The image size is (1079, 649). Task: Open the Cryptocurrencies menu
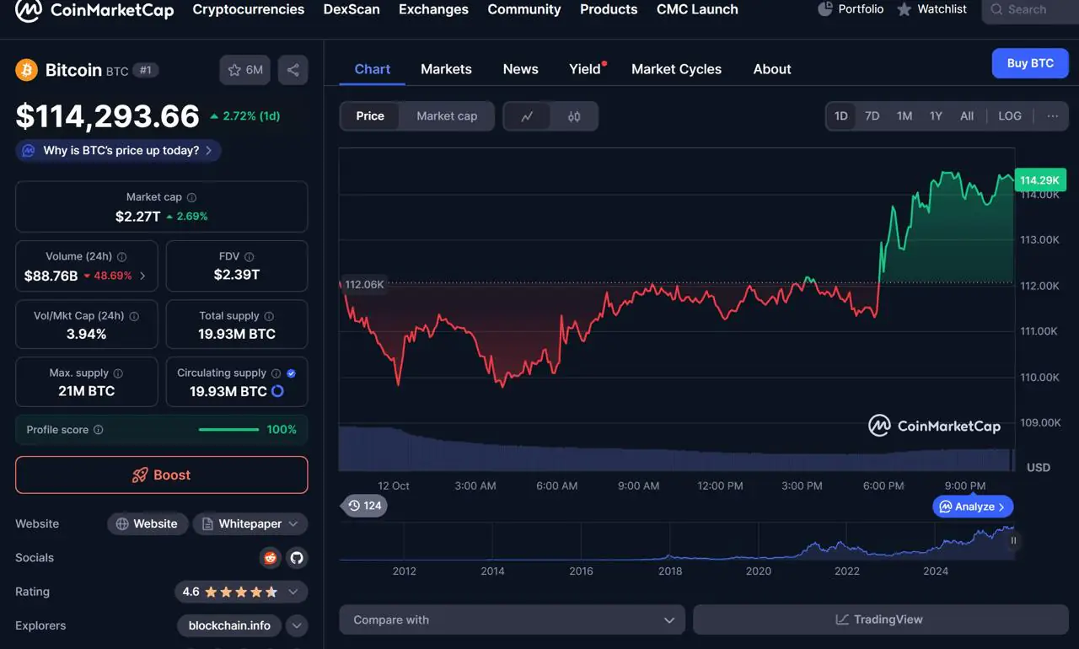pyautogui.click(x=248, y=9)
